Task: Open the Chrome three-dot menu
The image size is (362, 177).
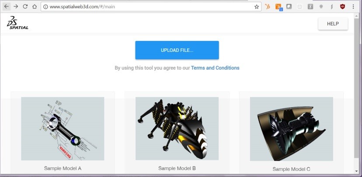Action: pos(353,7)
